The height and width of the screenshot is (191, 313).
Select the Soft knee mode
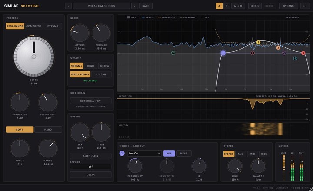(20, 130)
